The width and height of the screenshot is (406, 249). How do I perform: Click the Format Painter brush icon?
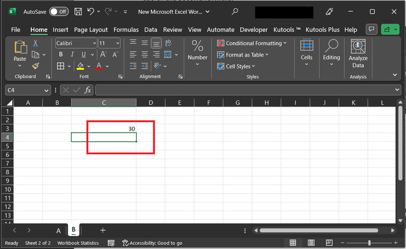35,66
